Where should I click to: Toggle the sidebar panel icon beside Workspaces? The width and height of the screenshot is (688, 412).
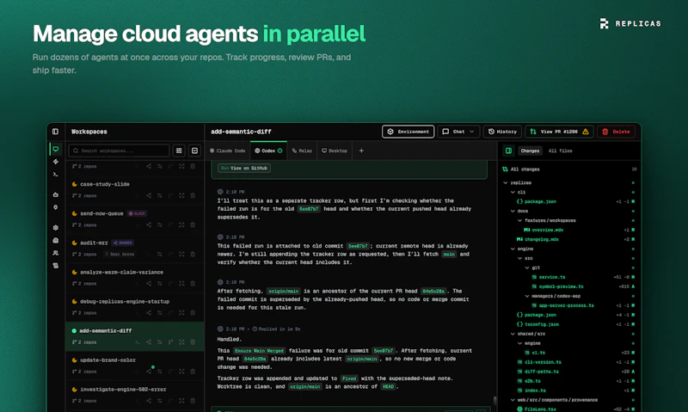[55, 132]
